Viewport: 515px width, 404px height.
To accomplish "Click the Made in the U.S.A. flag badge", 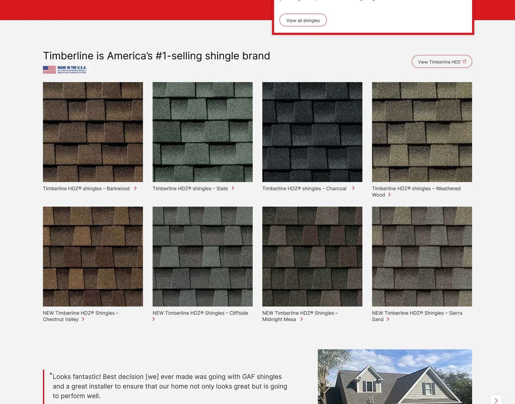I will tap(65, 69).
